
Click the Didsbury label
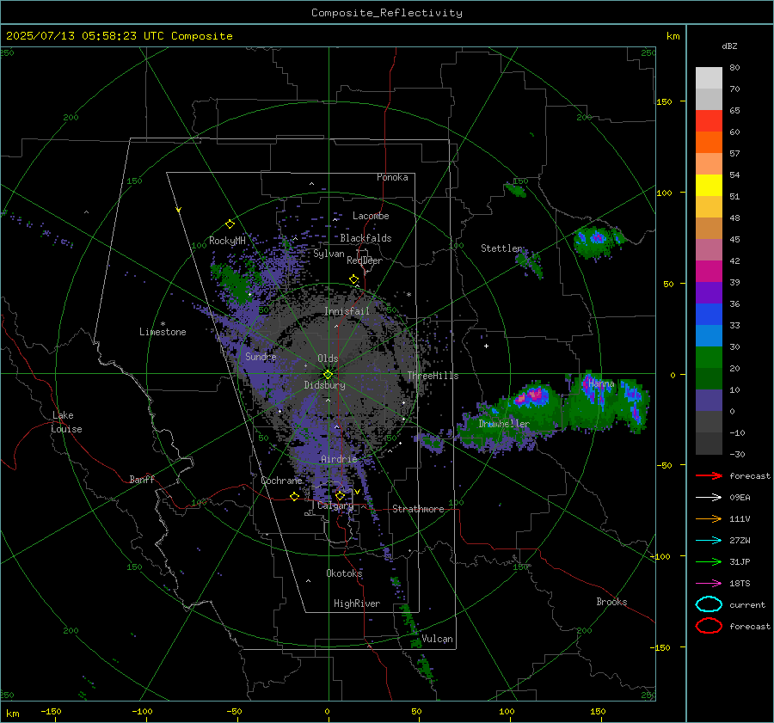tap(325, 385)
